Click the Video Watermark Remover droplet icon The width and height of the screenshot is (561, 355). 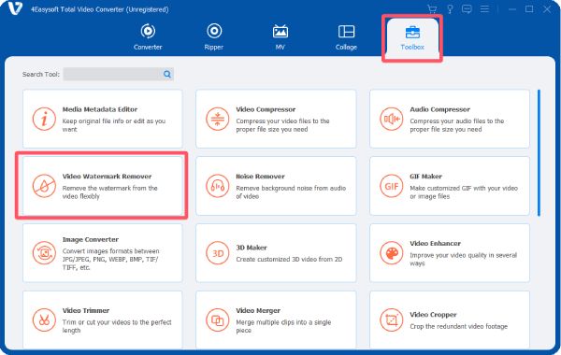44,186
